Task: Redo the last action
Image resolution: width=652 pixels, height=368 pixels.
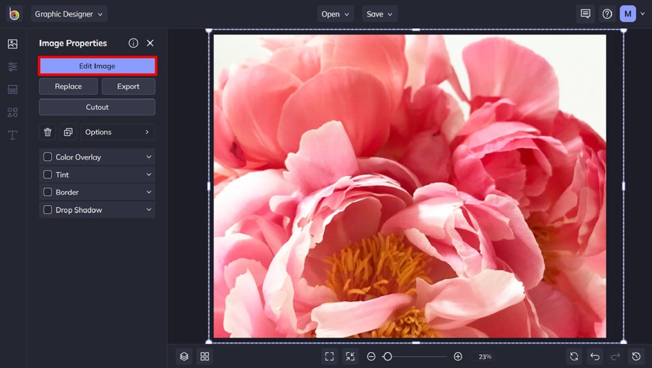Action: pyautogui.click(x=615, y=356)
